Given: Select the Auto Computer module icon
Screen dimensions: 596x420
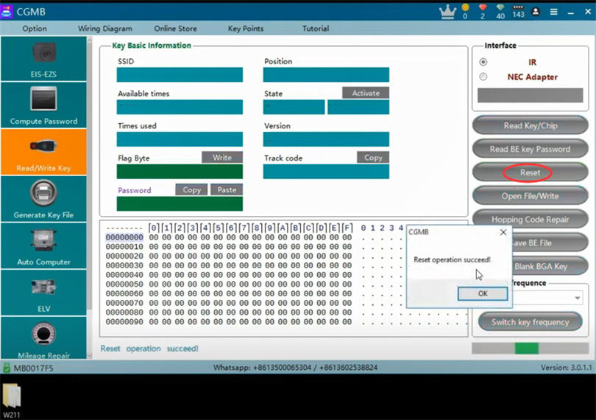Looking at the screenshot, I should 44,240.
